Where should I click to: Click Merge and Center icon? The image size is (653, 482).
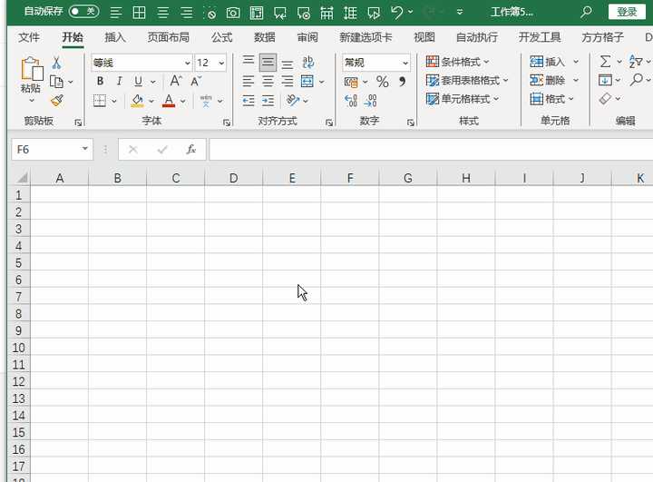(x=307, y=81)
